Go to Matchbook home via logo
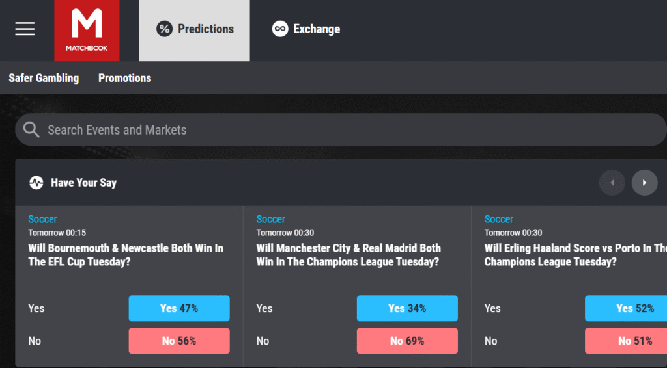This screenshot has height=368, width=667. point(87,31)
